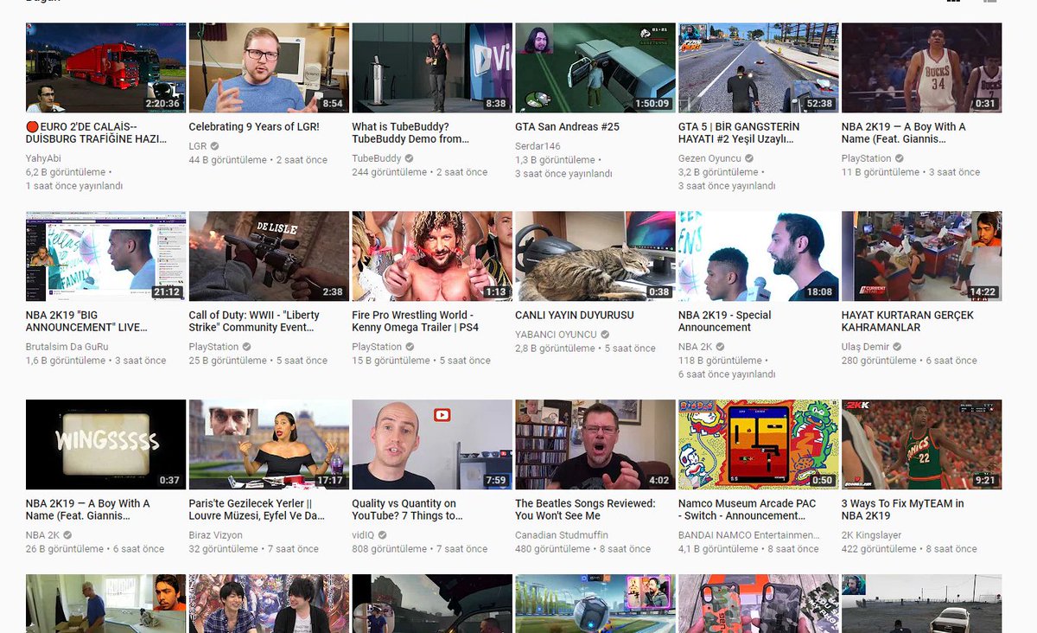Screen dimensions: 1037x633
Task: Open the YABANCI OYUNCU channel
Action: 556,335
